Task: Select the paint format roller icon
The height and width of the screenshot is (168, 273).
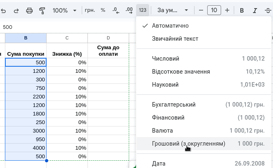Action: [x=42, y=11]
